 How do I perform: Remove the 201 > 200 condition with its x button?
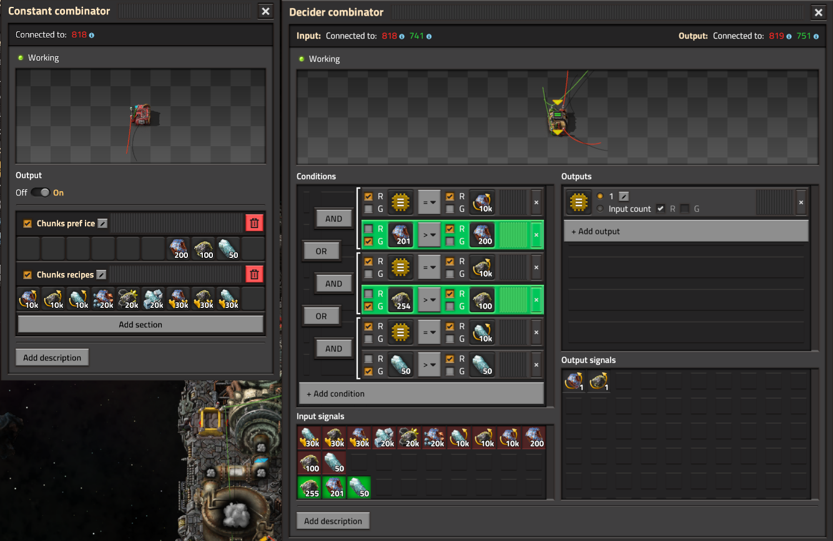pos(536,235)
